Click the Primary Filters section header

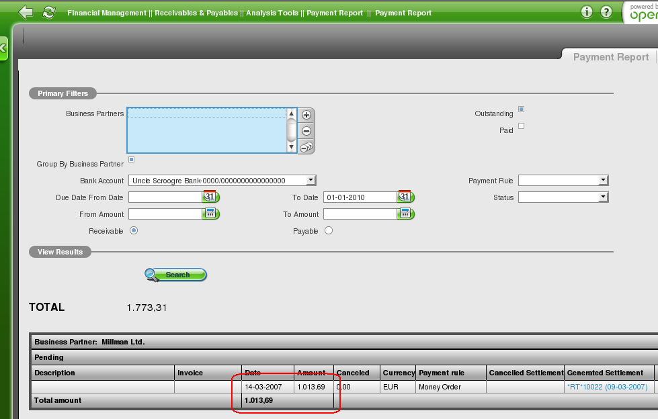(x=63, y=93)
